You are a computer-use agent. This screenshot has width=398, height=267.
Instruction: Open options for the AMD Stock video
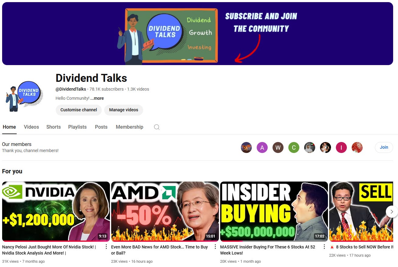point(215,247)
